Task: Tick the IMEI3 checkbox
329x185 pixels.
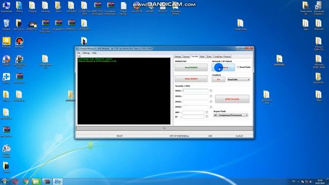Action: 211,102
